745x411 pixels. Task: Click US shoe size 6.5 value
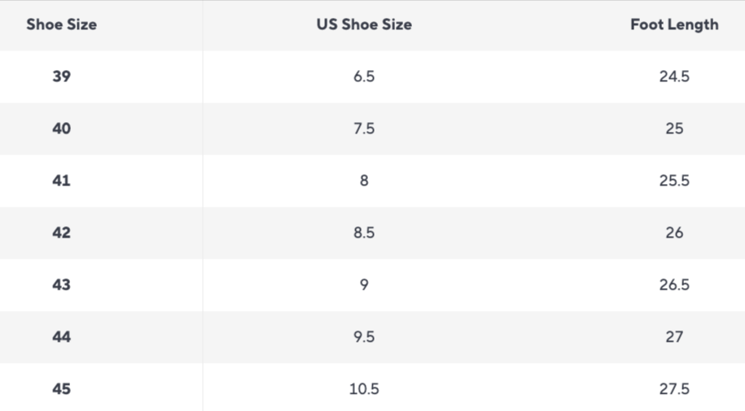364,77
